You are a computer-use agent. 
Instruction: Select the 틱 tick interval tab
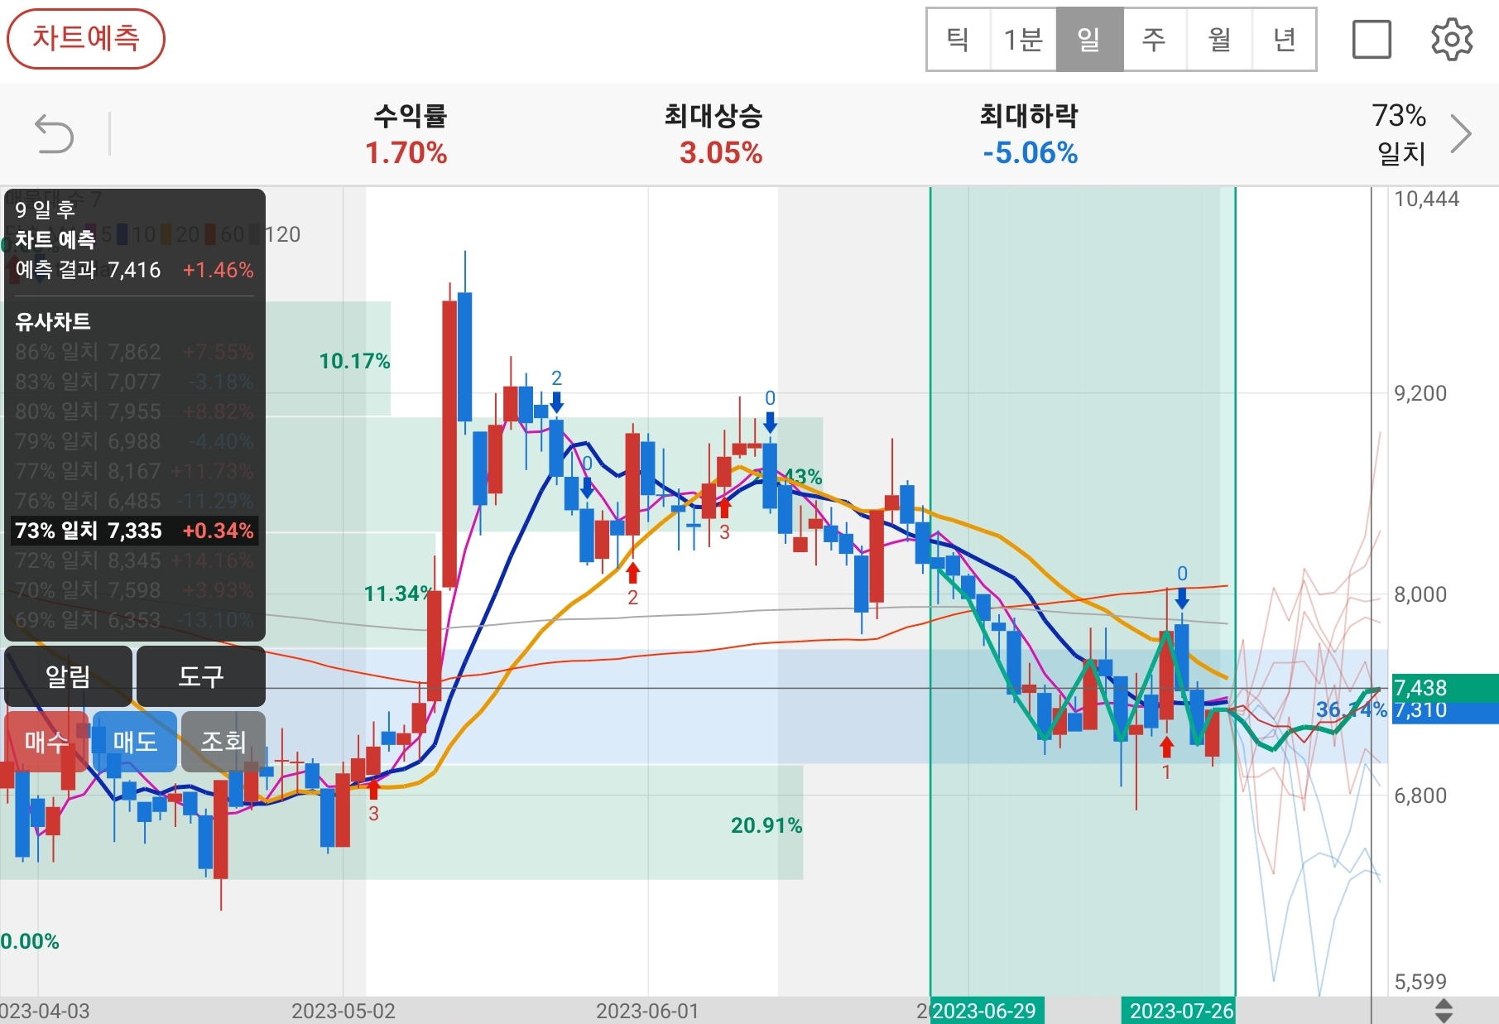[x=958, y=40]
